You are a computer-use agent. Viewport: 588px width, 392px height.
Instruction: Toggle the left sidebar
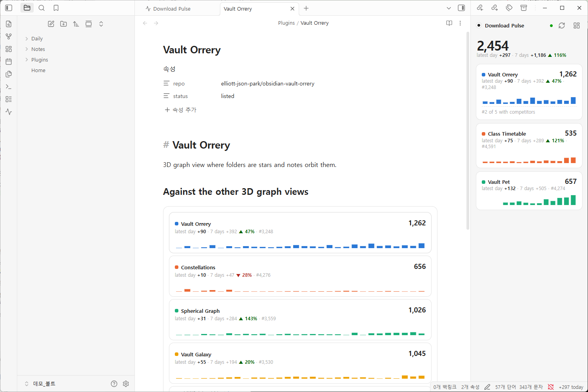(9, 8)
